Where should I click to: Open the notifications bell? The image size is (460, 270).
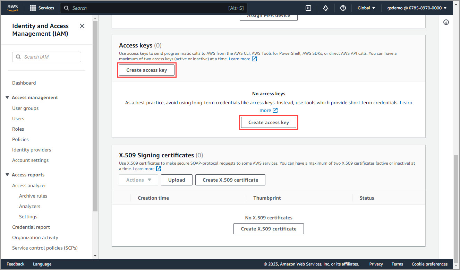coord(325,8)
